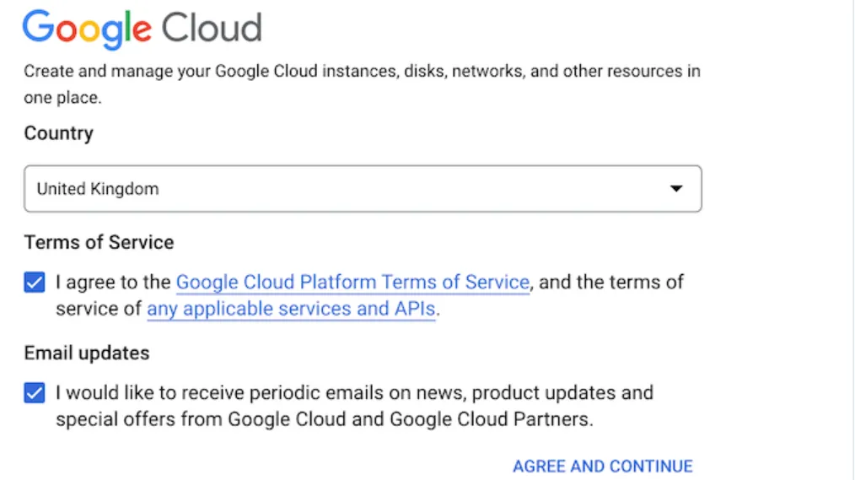Open any applicable services and APIs link
This screenshot has height=480, width=855.
(x=291, y=309)
